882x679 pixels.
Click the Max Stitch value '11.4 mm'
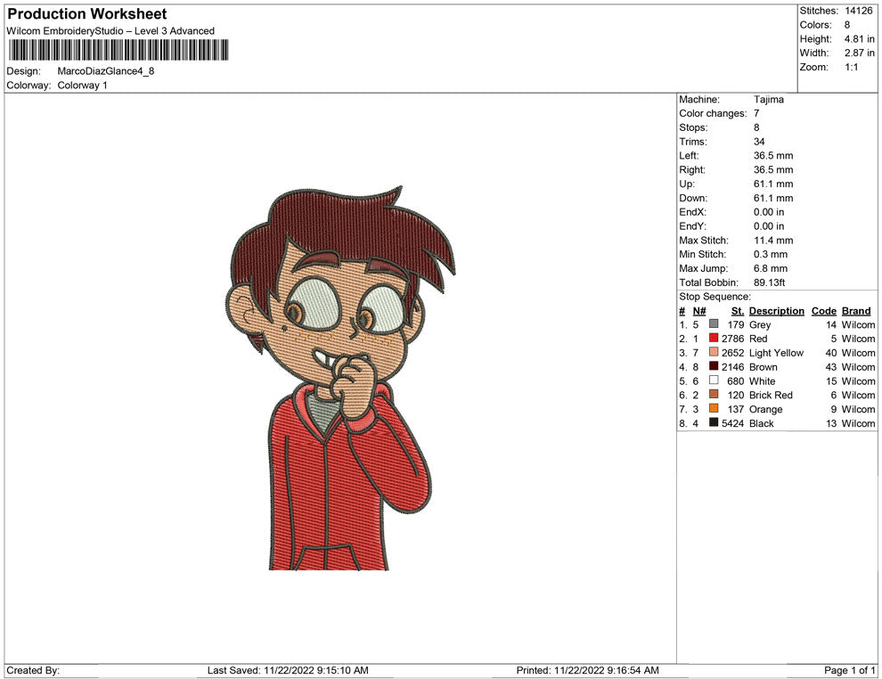(x=773, y=241)
